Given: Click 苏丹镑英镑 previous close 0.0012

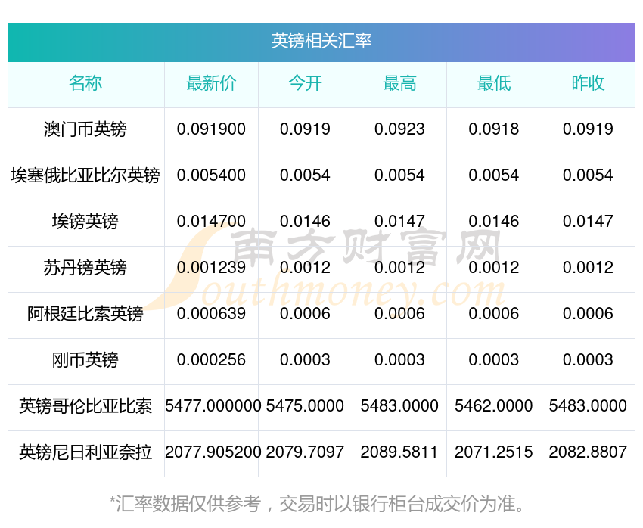Looking at the screenshot, I should click(x=588, y=268).
